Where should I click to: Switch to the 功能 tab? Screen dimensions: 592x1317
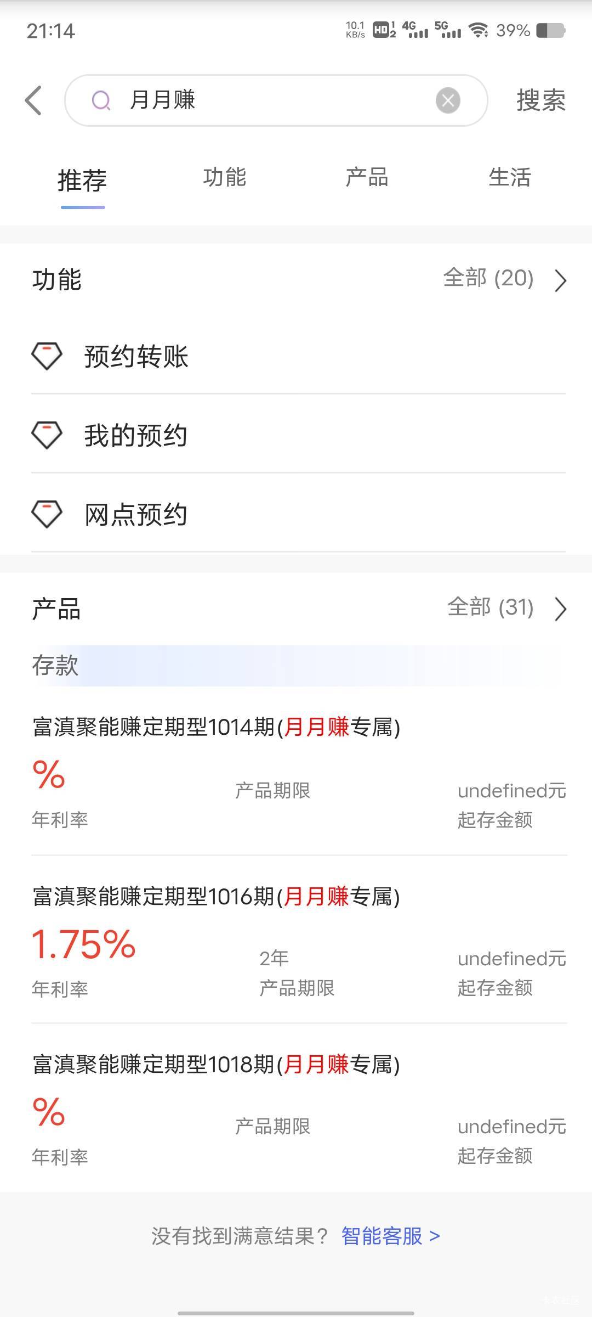[x=225, y=177]
